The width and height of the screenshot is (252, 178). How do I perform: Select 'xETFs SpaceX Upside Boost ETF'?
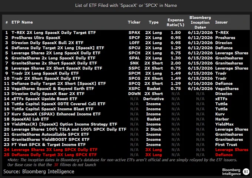[44, 99]
